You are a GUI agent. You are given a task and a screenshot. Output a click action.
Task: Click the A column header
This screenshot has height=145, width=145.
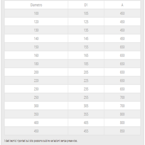[x=122, y=5]
